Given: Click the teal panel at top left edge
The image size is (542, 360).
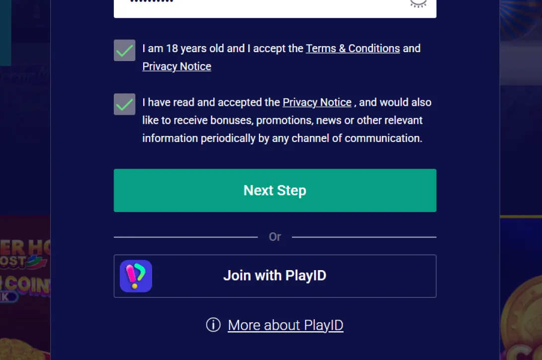Looking at the screenshot, I should pos(5,33).
